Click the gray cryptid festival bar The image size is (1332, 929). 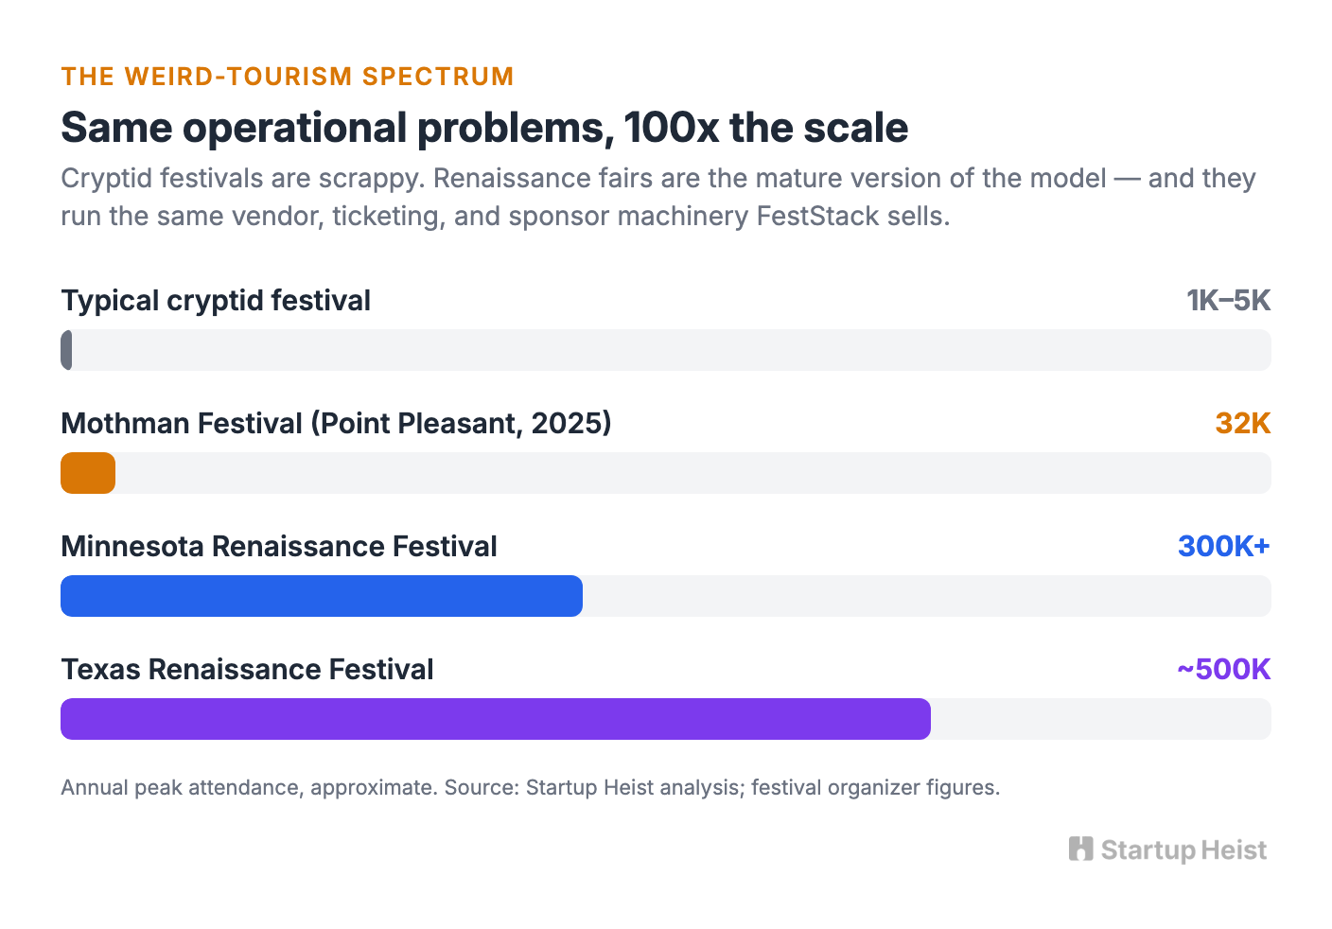(66, 350)
